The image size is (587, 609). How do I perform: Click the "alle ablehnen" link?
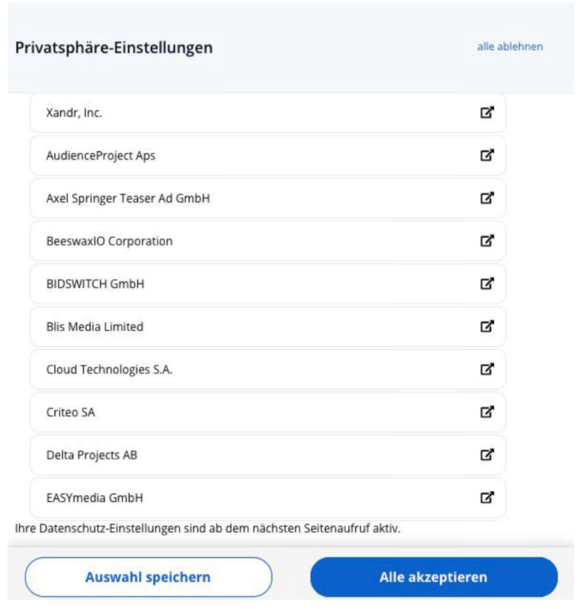coord(510,47)
